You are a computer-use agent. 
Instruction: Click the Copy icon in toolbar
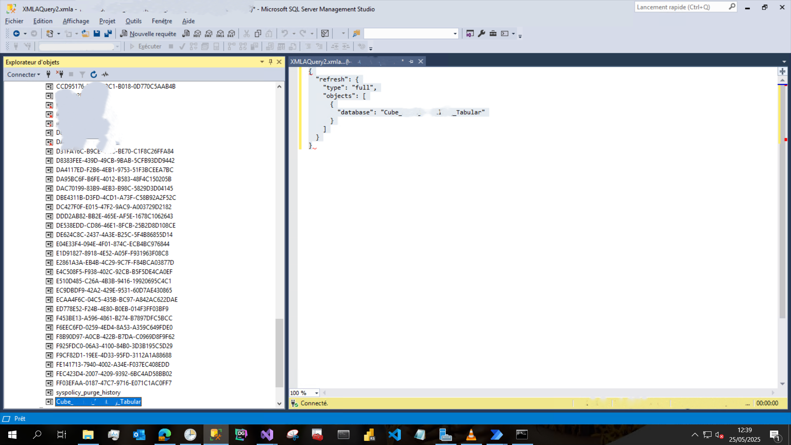[258, 34]
